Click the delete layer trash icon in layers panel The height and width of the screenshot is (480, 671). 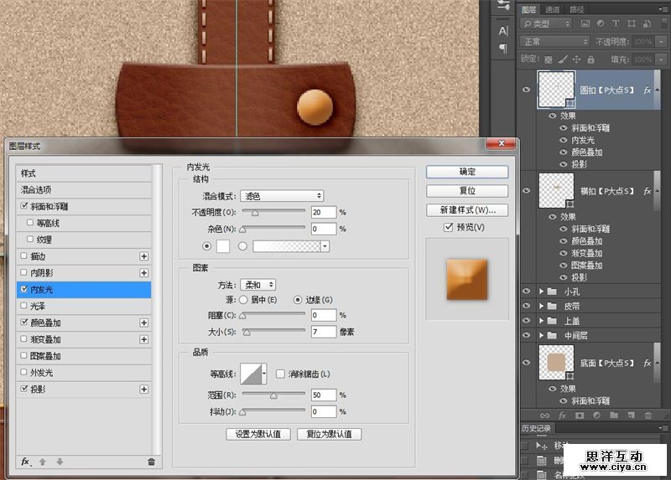648,415
